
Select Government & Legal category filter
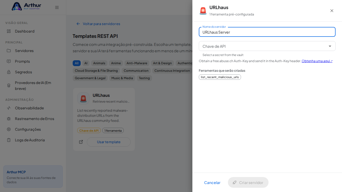tap(90, 78)
